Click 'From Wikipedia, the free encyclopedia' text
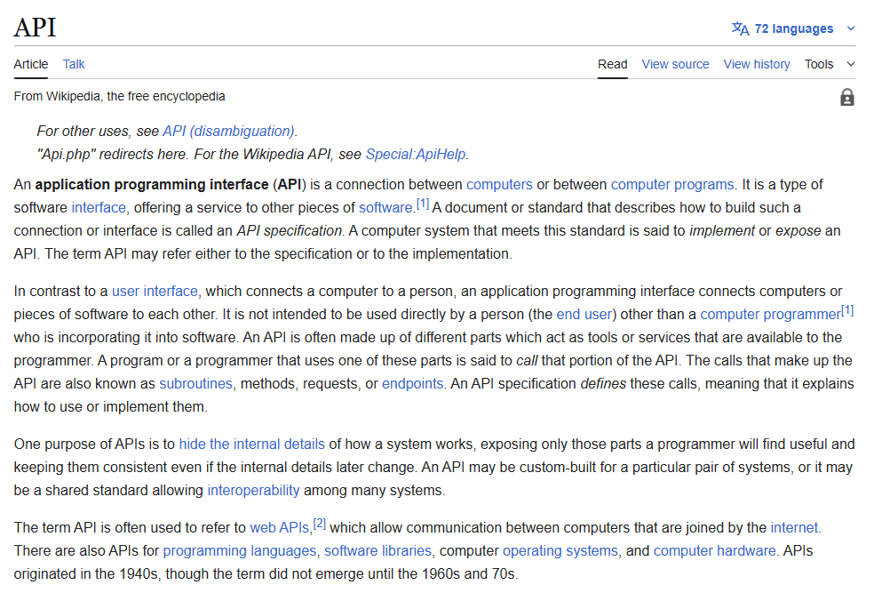 [x=119, y=97]
